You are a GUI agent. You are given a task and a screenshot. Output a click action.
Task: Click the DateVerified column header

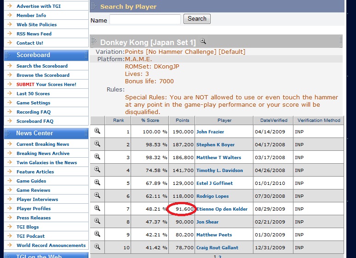[x=273, y=120]
